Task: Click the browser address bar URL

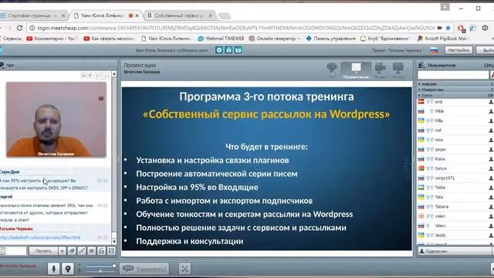Action: (235, 28)
